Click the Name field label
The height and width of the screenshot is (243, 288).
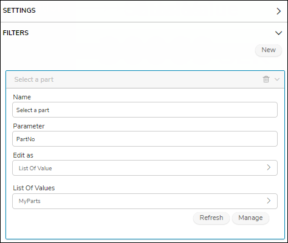(x=22, y=97)
